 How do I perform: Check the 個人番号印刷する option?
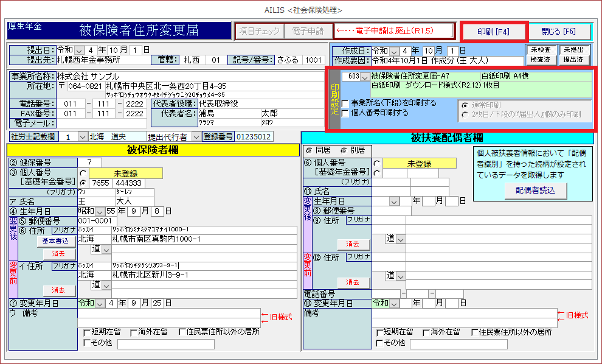click(x=345, y=113)
